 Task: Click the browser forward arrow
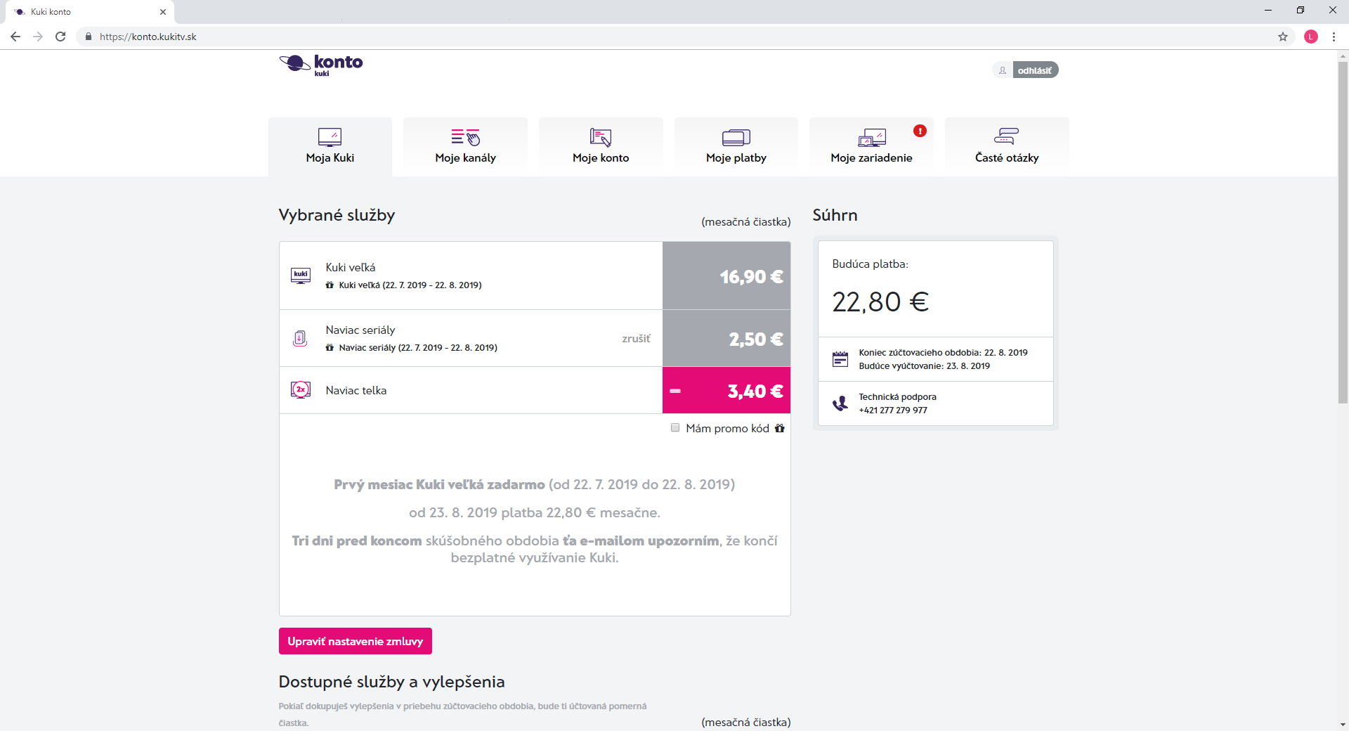tap(38, 37)
